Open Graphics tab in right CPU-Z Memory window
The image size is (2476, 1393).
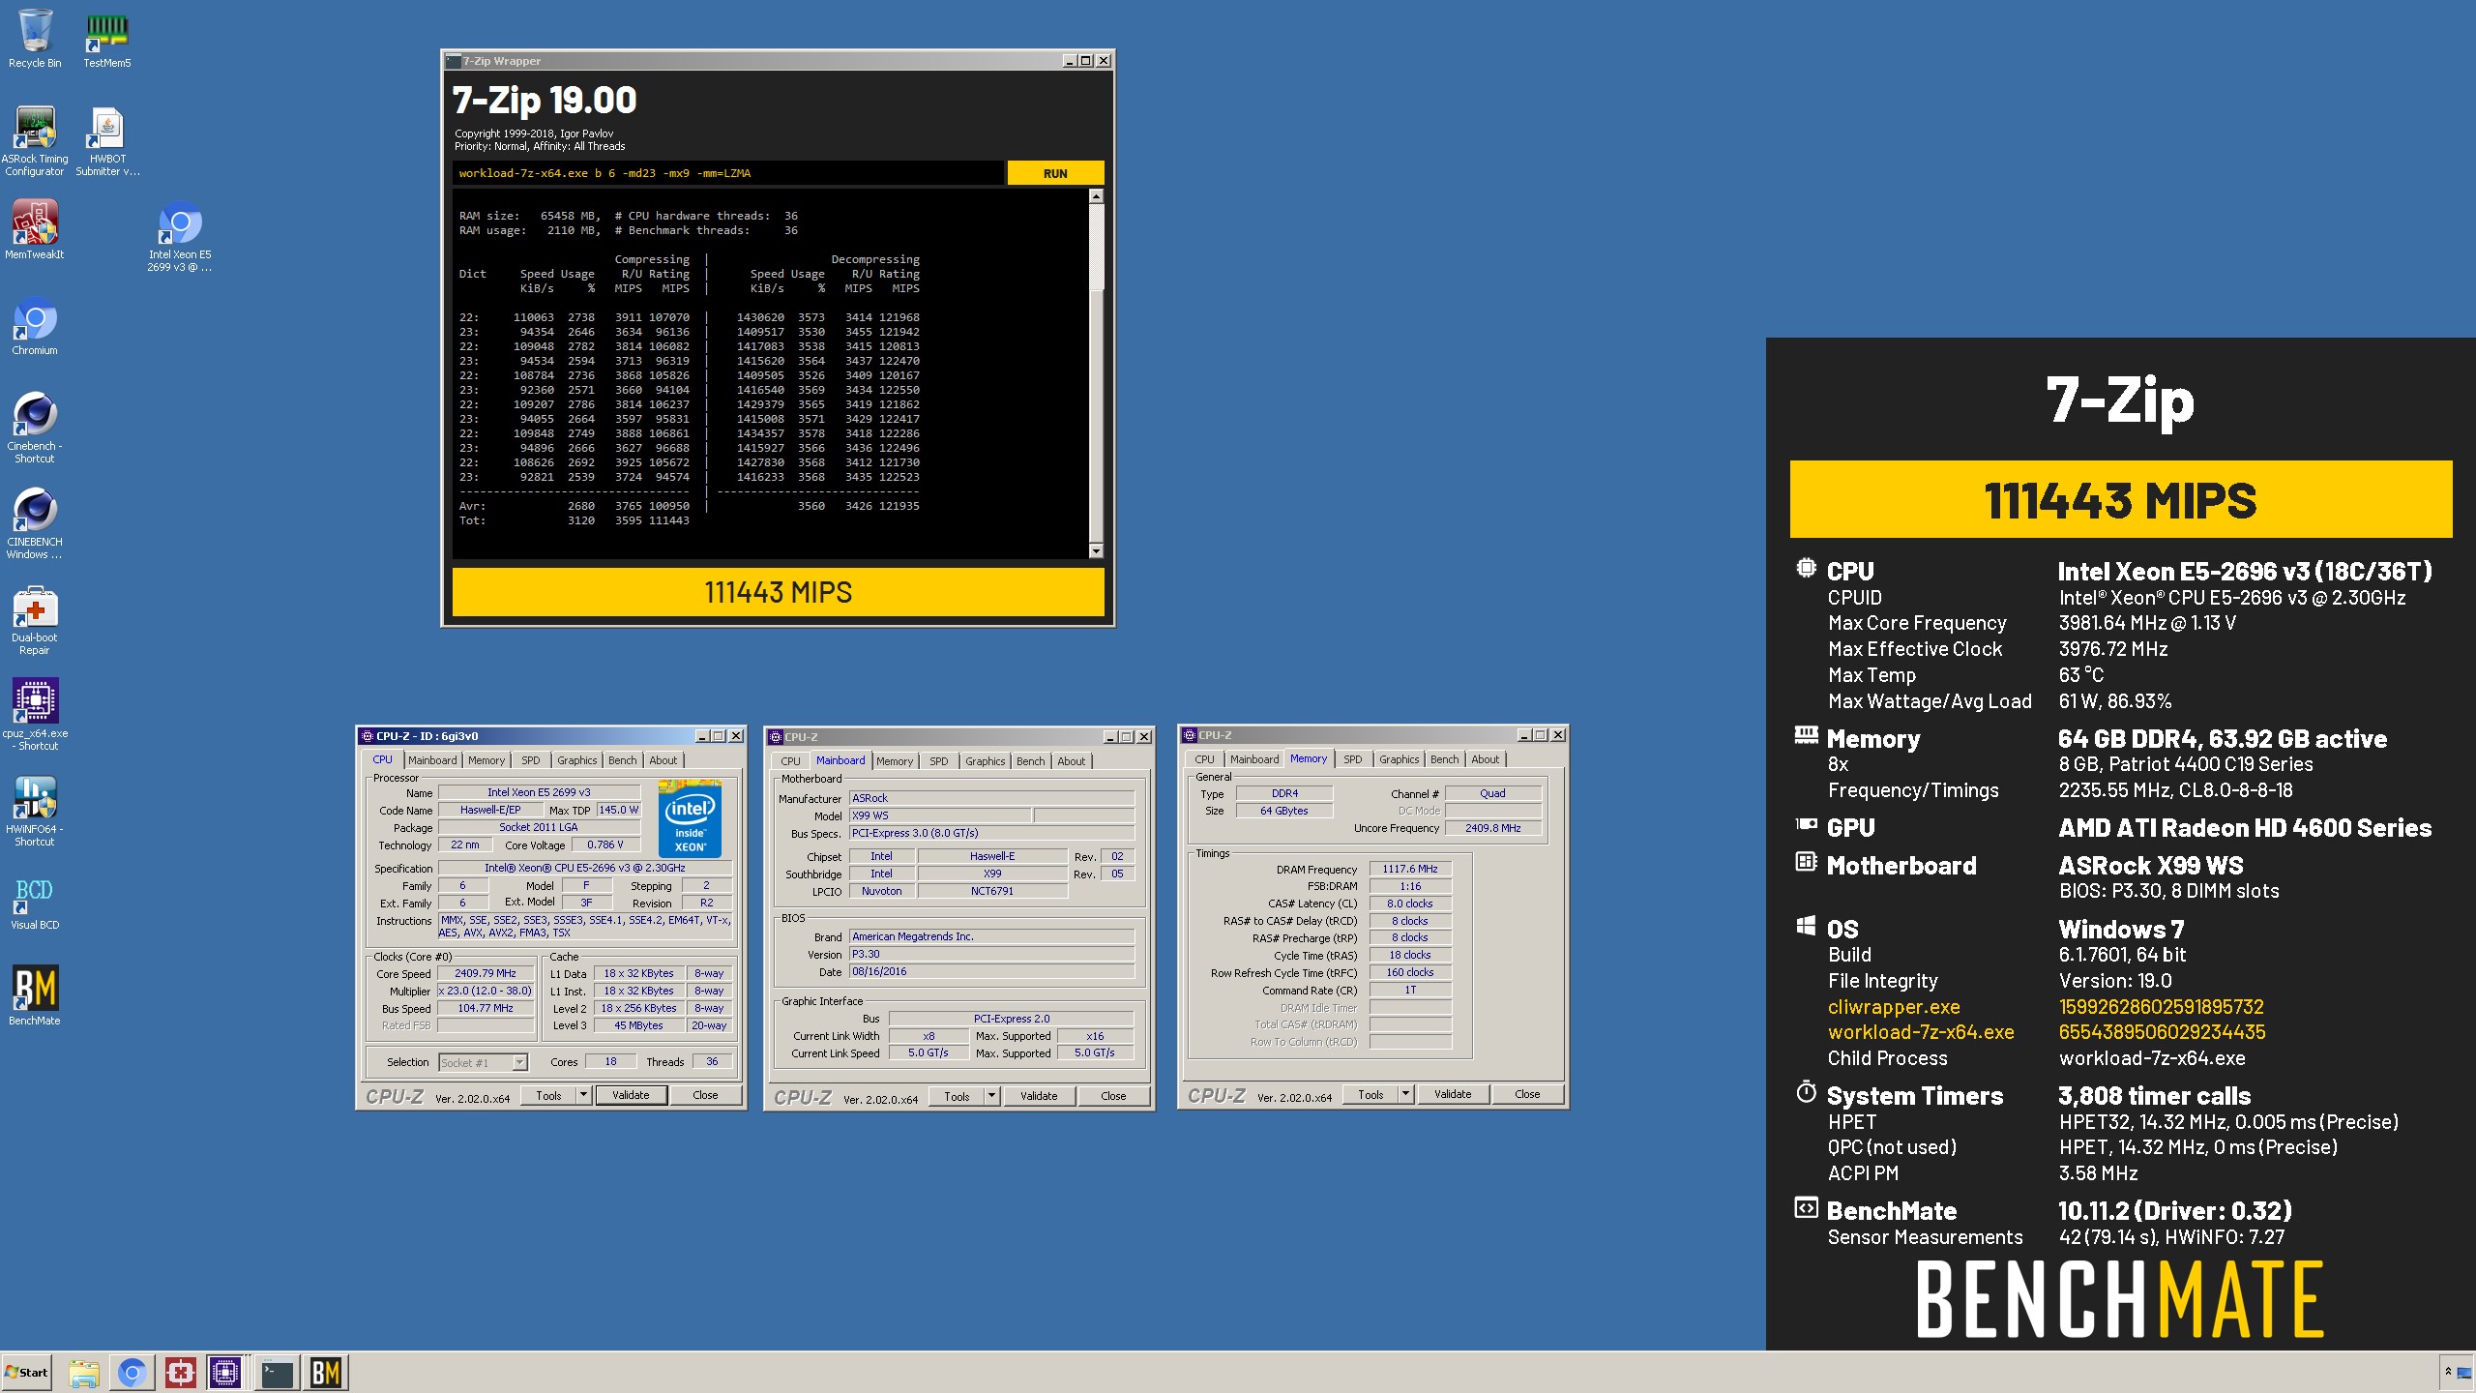click(1400, 759)
